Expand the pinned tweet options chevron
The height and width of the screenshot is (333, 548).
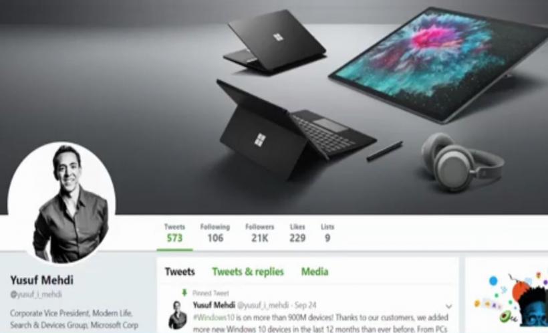(x=448, y=306)
